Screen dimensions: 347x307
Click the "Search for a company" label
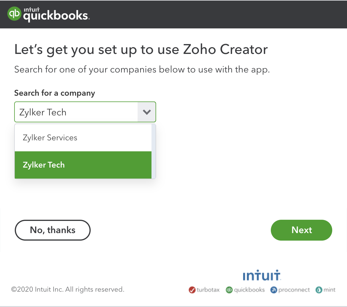click(x=54, y=93)
